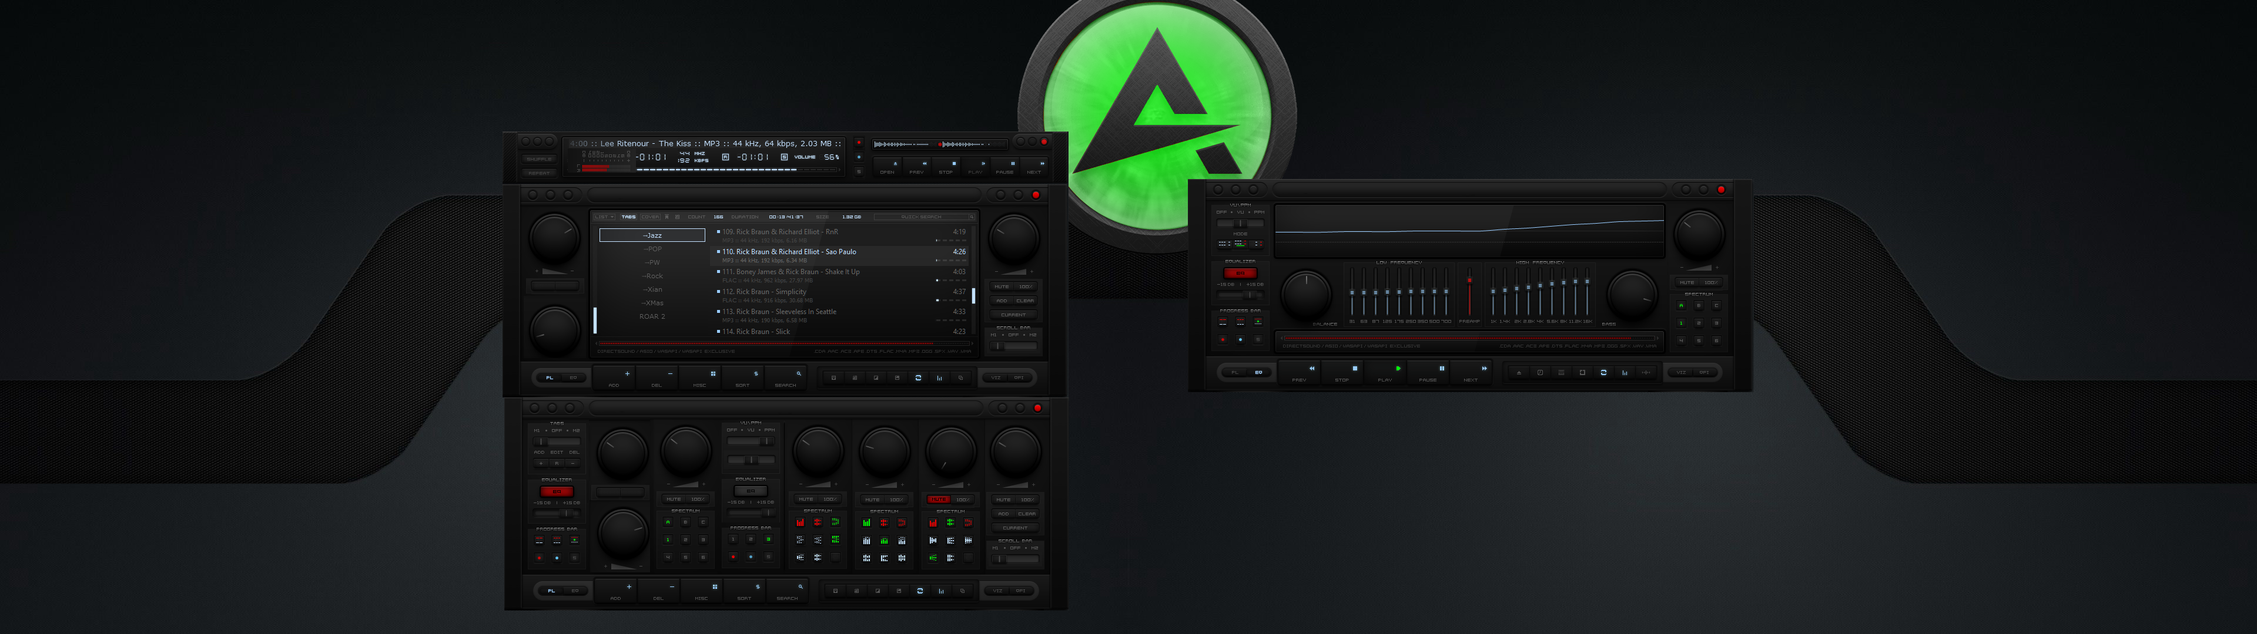The image size is (2257, 634).
Task: Click PAUSE in the equalizer window
Action: tap(1428, 373)
